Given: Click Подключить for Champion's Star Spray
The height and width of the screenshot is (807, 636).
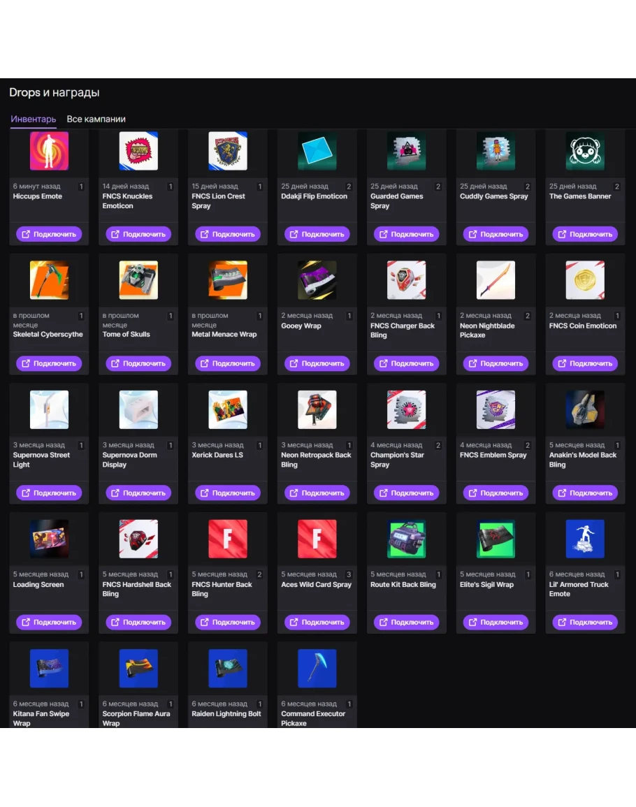Looking at the screenshot, I should [406, 493].
